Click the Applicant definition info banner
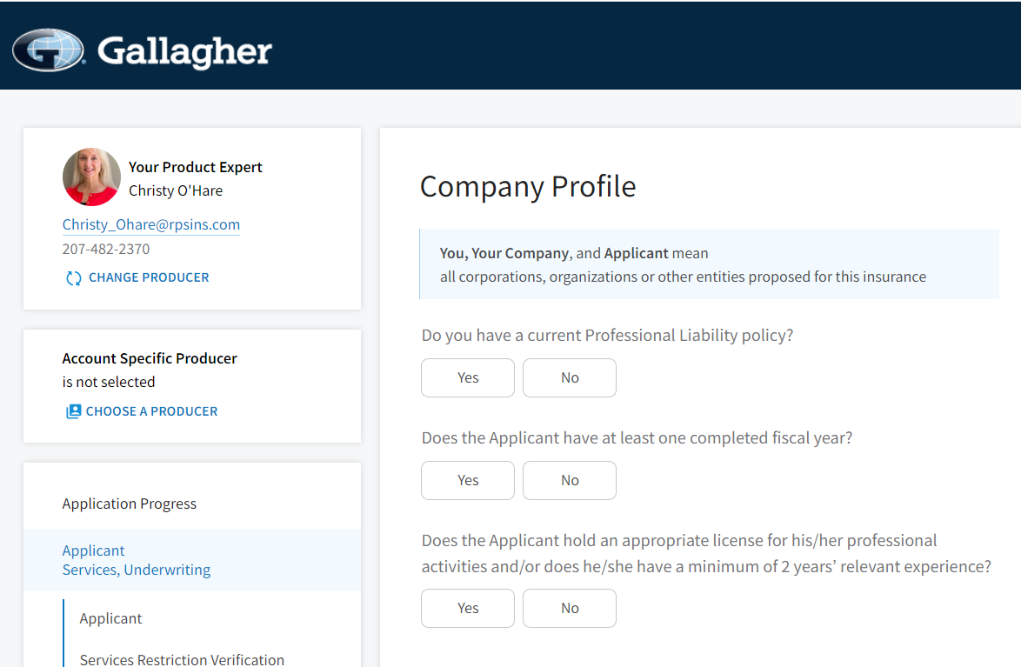This screenshot has width=1021, height=667. [709, 264]
